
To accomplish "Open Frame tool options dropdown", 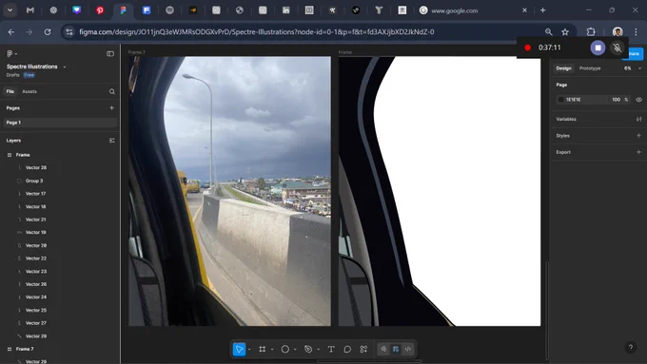I will coord(272,350).
